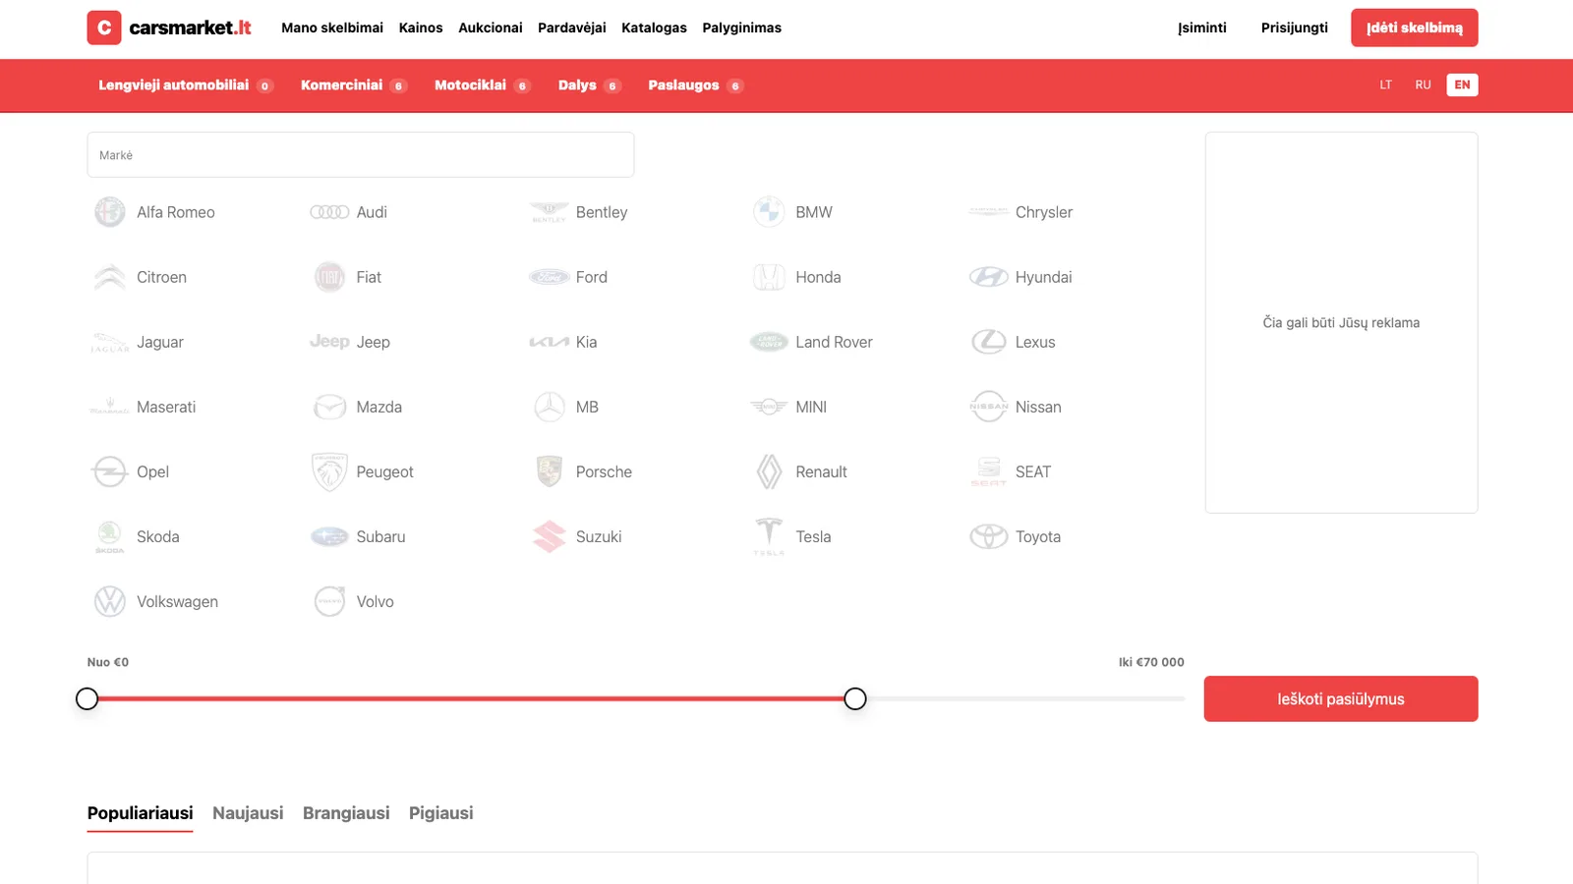Image resolution: width=1573 pixels, height=884 pixels.
Task: Choose the Toyota logo
Action: (988, 536)
